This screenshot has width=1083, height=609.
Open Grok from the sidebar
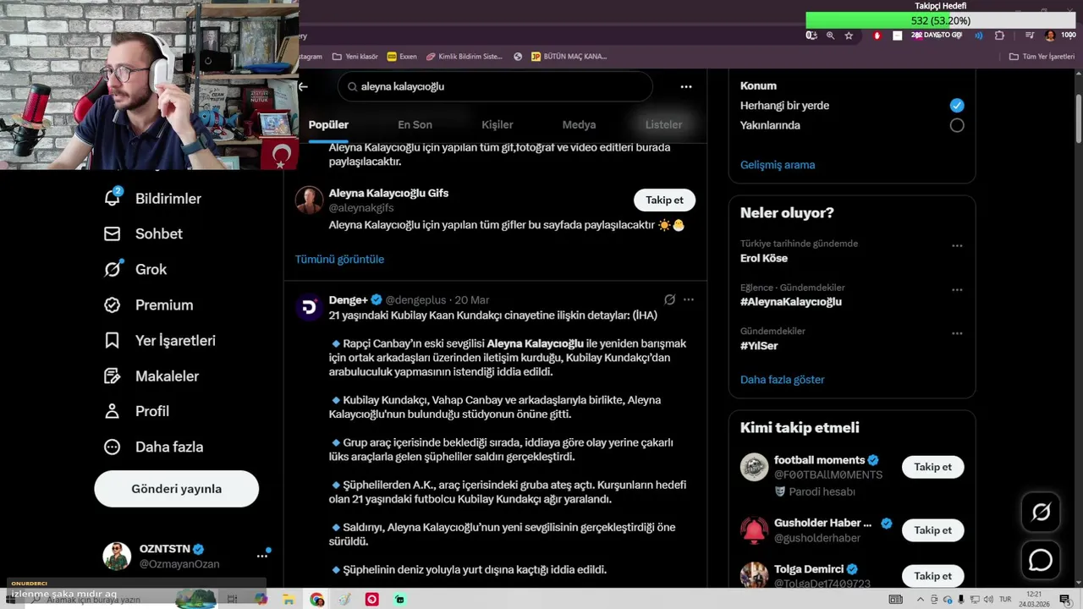tap(135, 270)
